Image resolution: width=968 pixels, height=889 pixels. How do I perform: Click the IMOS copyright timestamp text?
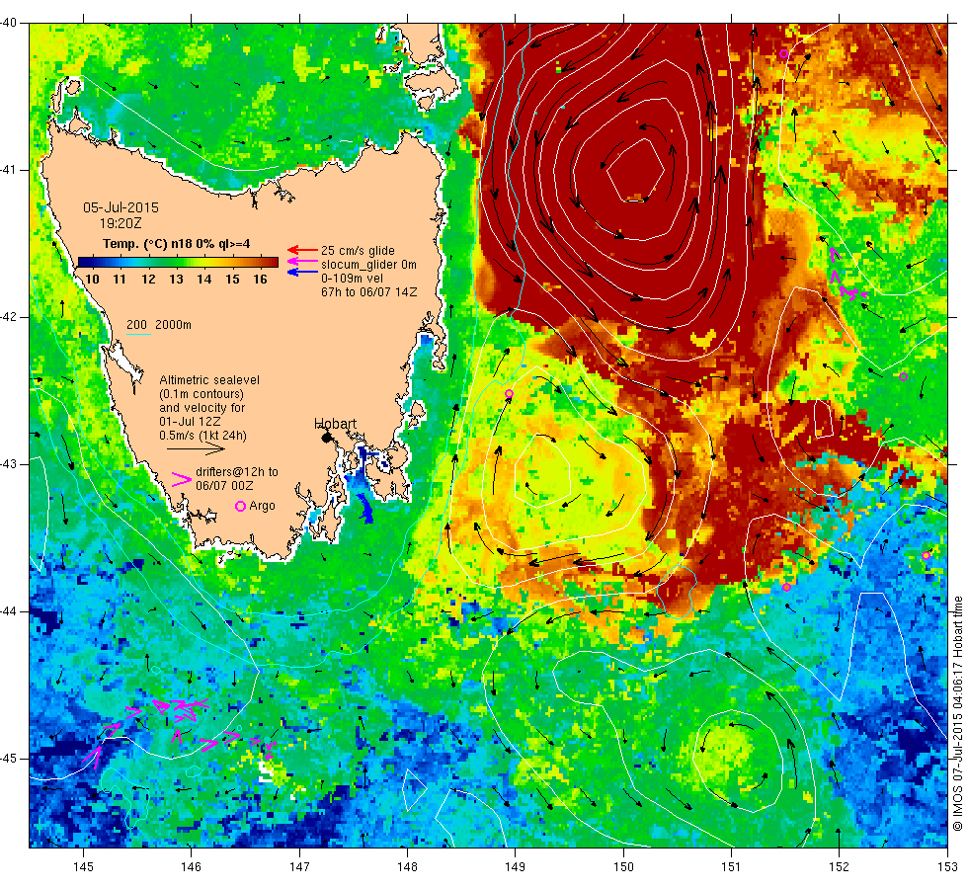click(957, 713)
